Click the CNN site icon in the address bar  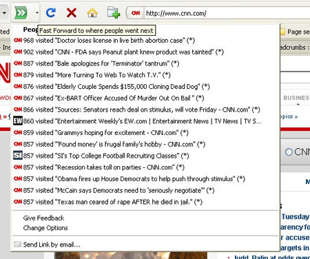pyautogui.click(x=136, y=13)
